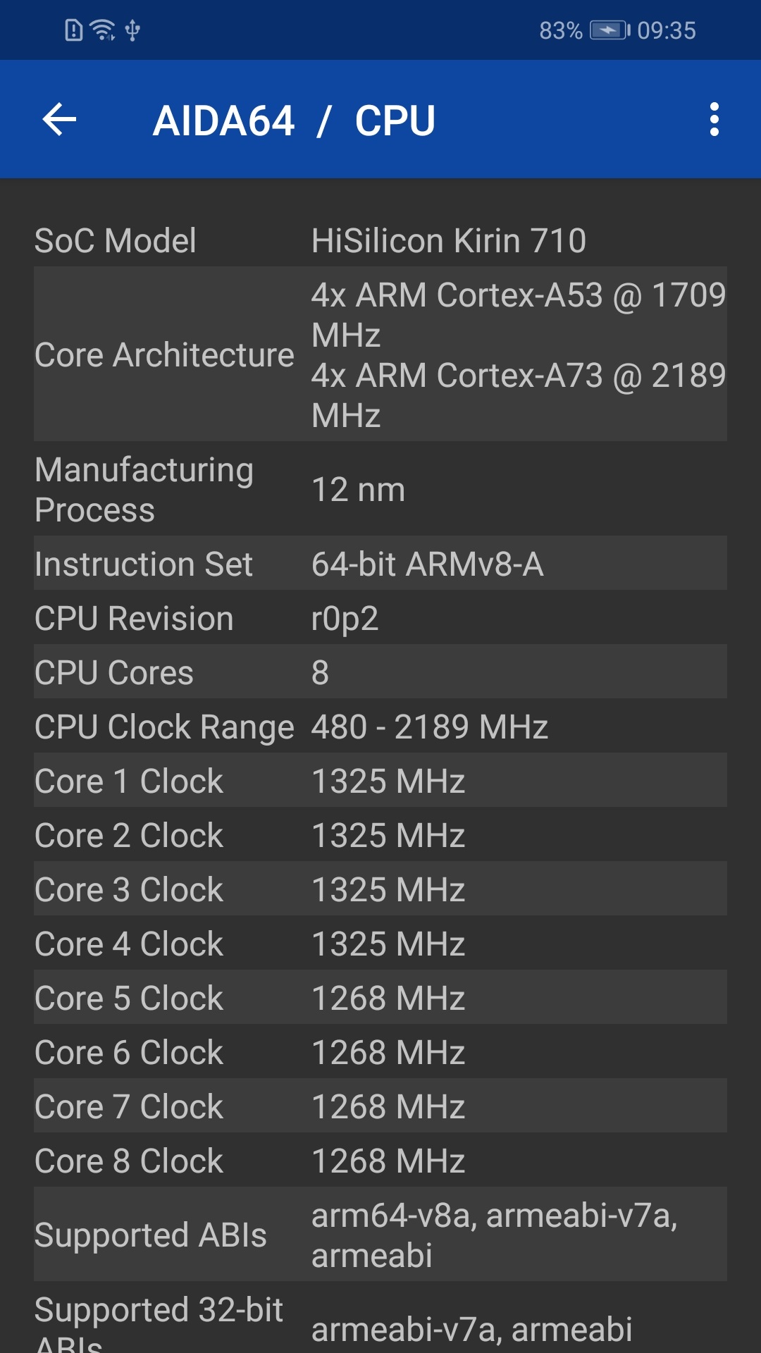This screenshot has height=1353, width=761.
Task: Open the three-dot overflow menu
Action: [714, 118]
